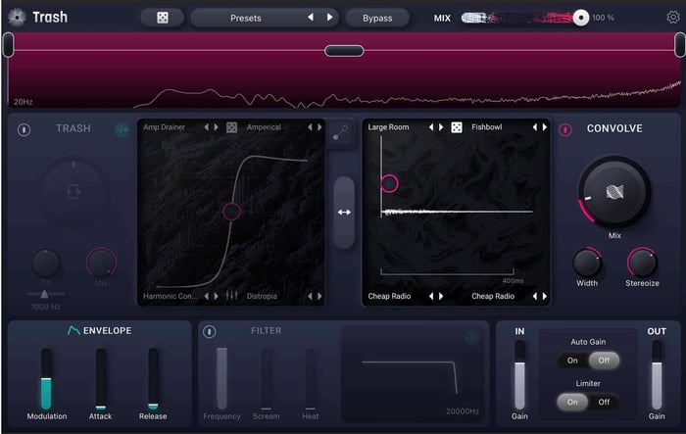Swap modules with the double-arrow button
The width and height of the screenshot is (686, 434).
[x=344, y=213]
